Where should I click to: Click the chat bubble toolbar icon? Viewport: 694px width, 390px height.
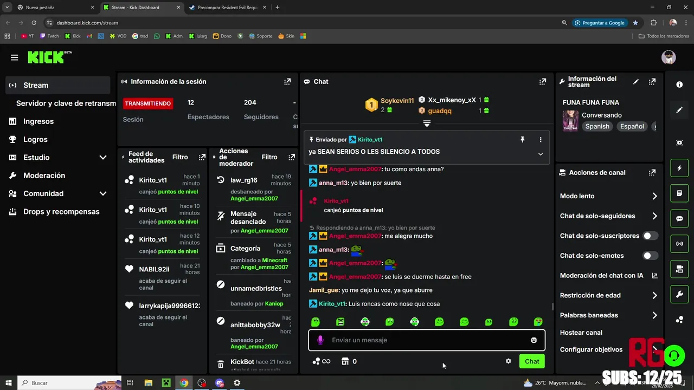679,219
